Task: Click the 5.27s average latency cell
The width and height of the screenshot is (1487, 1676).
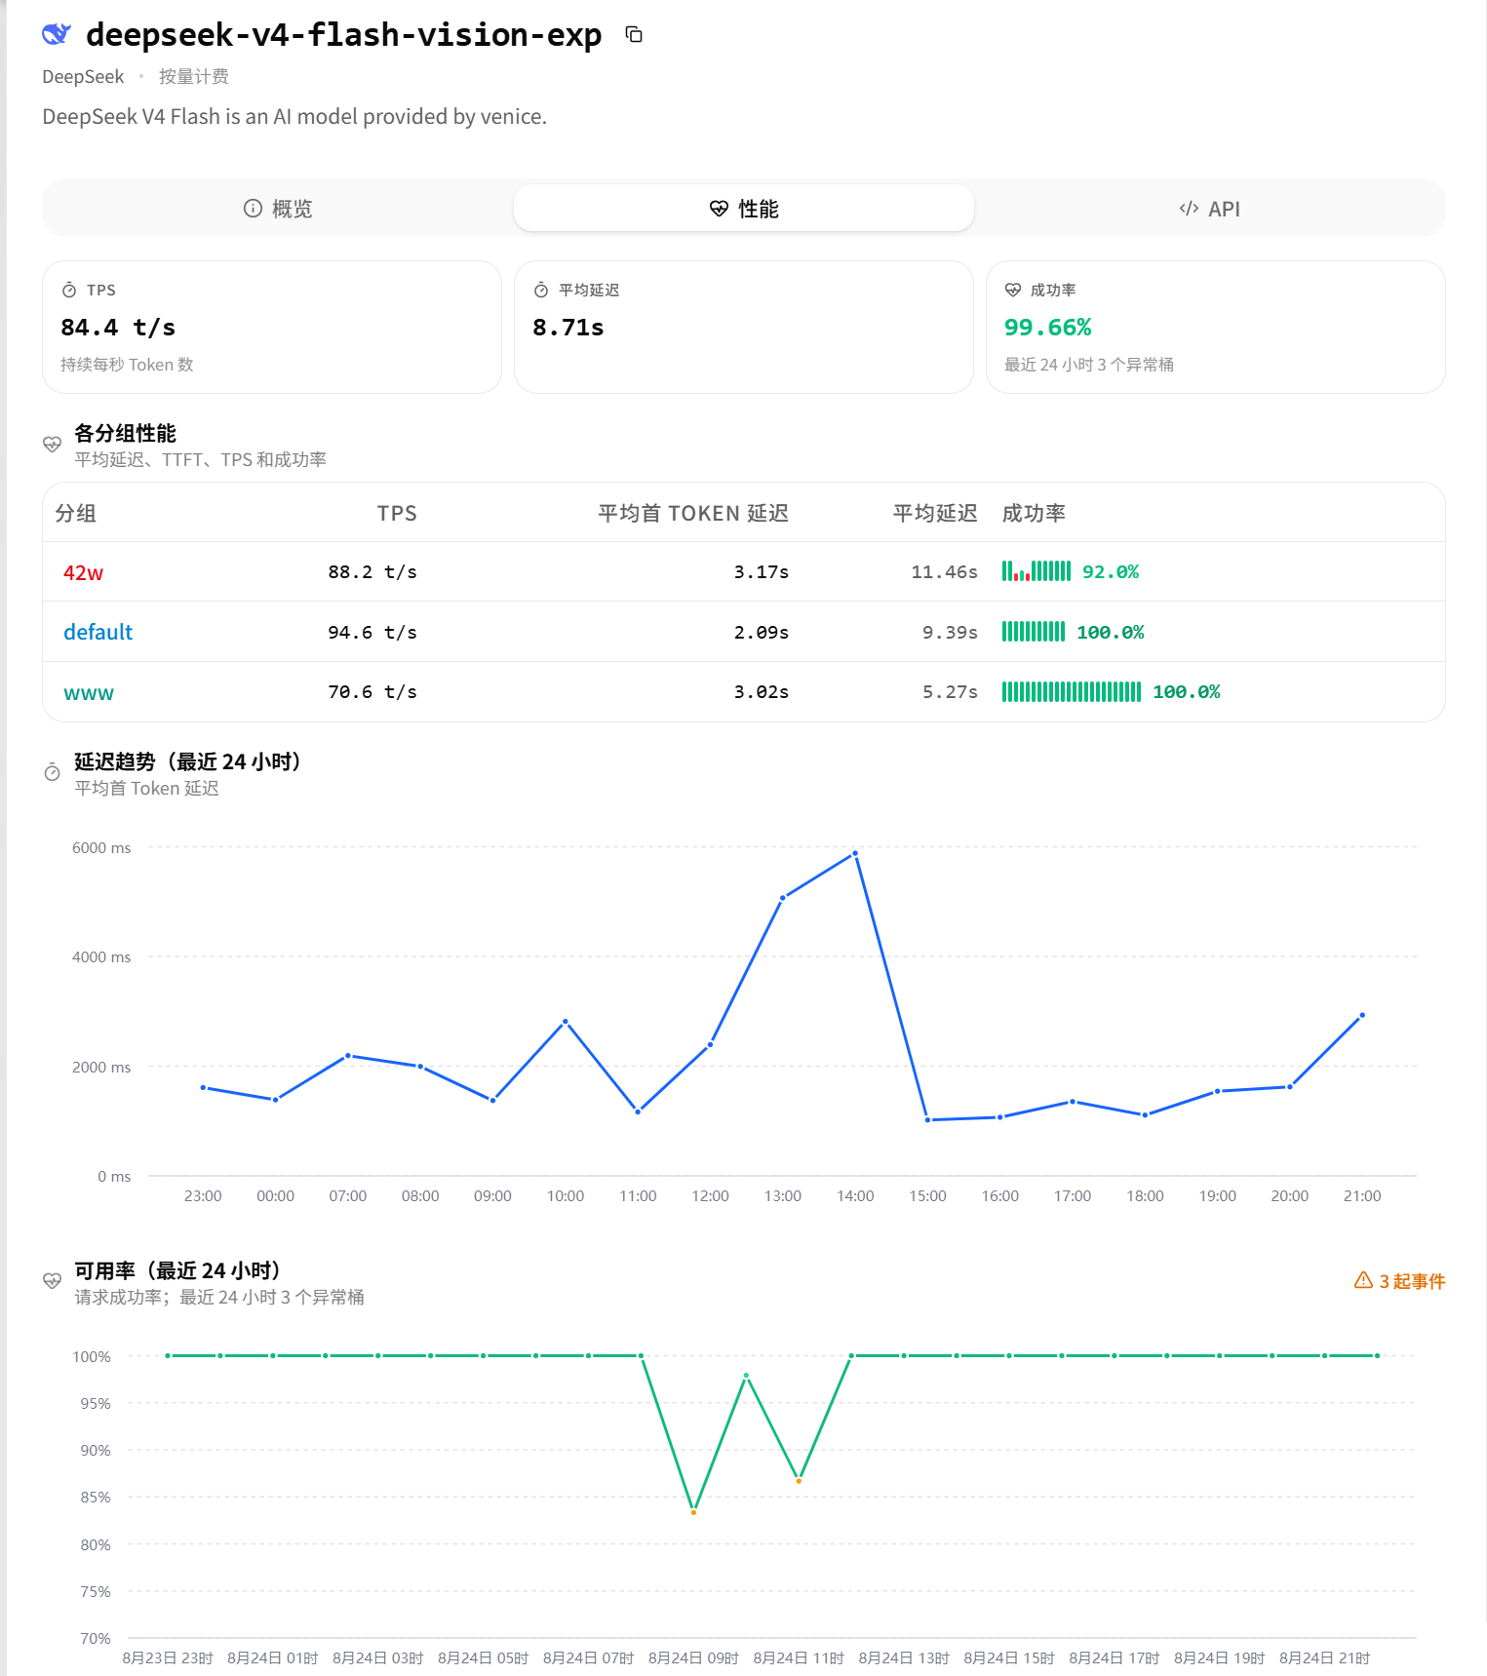Action: click(x=950, y=692)
